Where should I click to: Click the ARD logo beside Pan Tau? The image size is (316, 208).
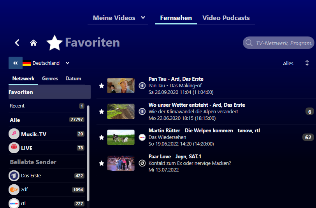click(x=142, y=86)
